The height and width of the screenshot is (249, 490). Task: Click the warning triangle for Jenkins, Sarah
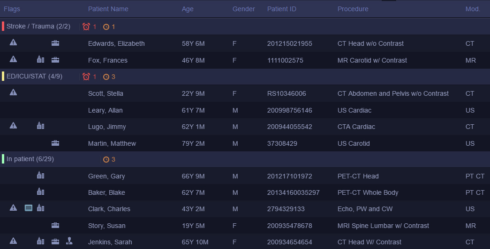13,241
